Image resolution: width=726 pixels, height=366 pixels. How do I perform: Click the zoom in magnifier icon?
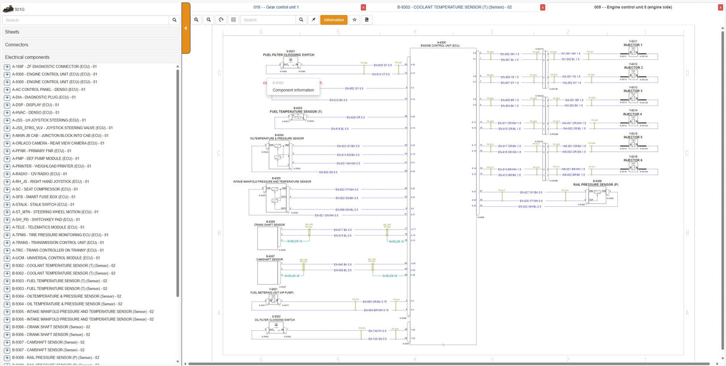(196, 20)
